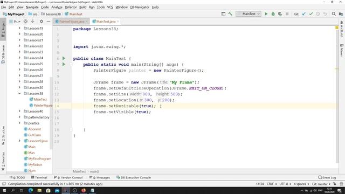The width and height of the screenshot is (345, 194).
Task: Open the 4 spaces indent selector
Action: coord(301,184)
